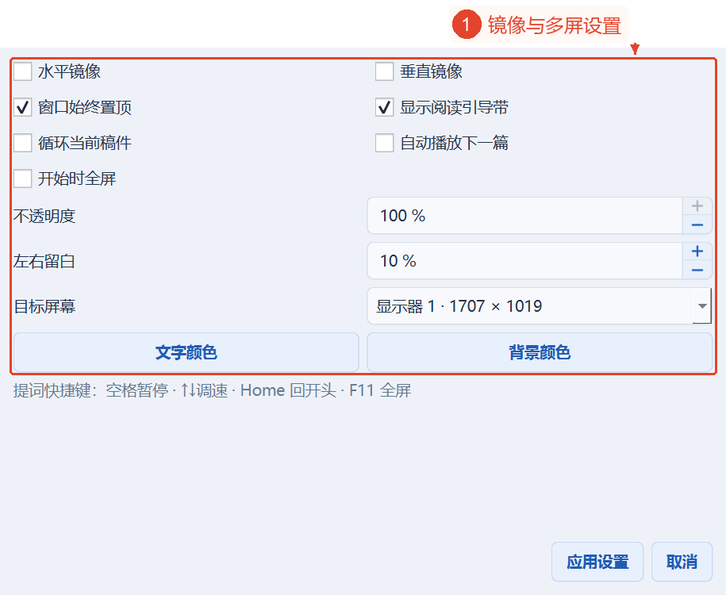Enable the 垂直镜像 checkbox
Image resolution: width=726 pixels, height=595 pixels.
tap(384, 71)
